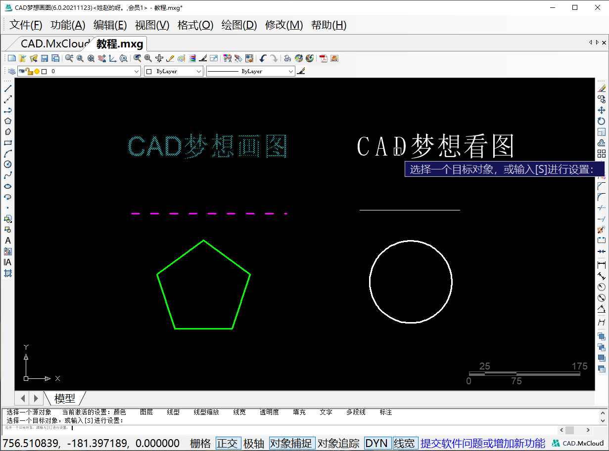Select the 模型 layout tab
The height and width of the screenshot is (451, 609).
pyautogui.click(x=65, y=398)
